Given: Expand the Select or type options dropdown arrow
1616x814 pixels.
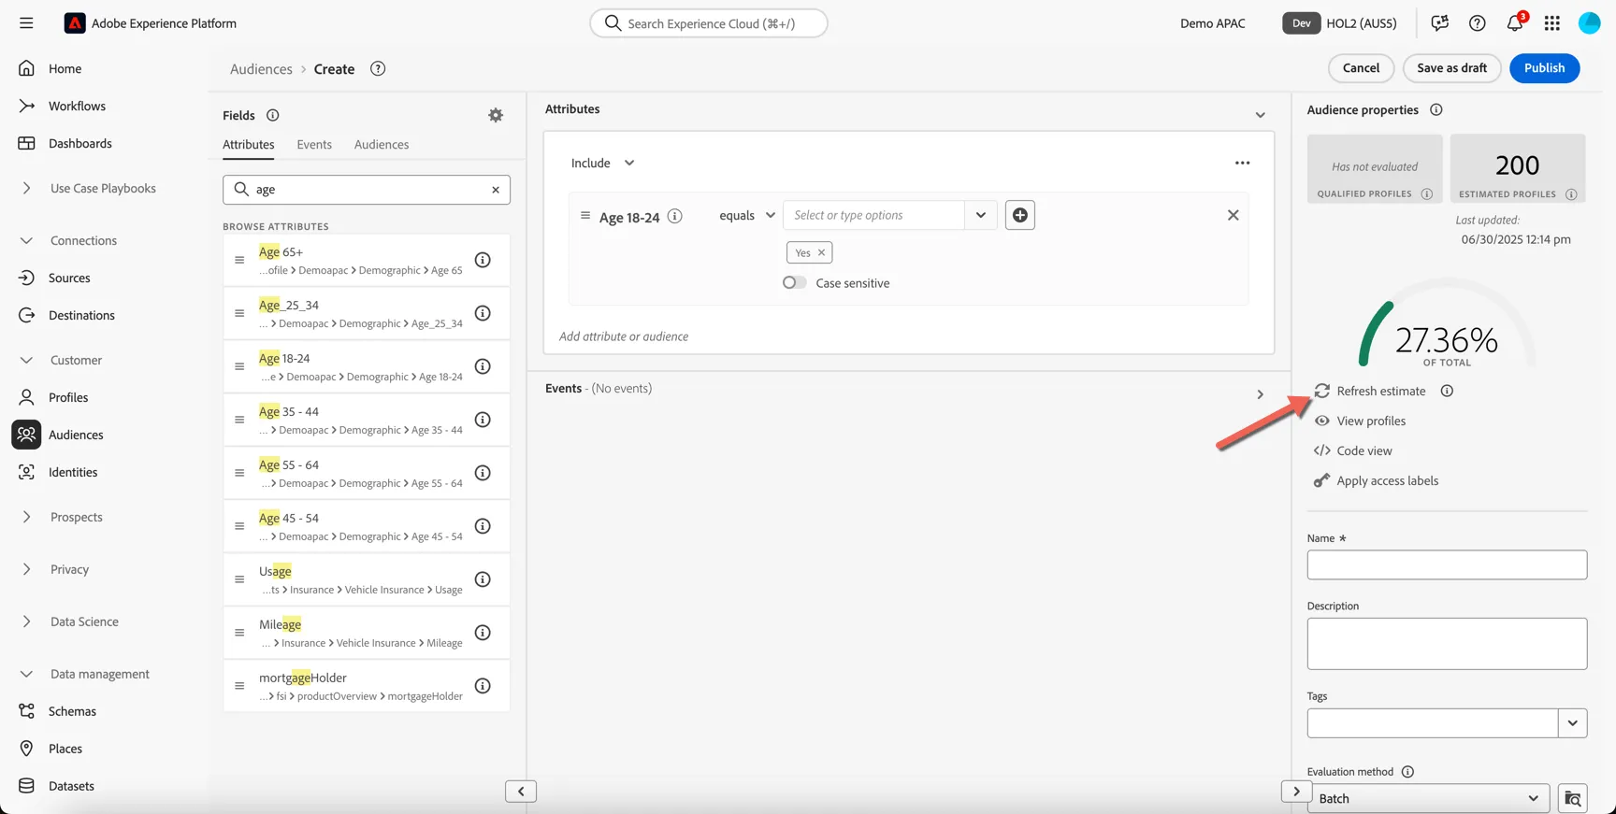Looking at the screenshot, I should pyautogui.click(x=981, y=215).
